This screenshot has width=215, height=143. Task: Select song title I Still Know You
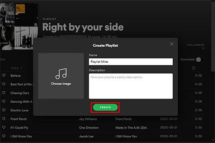click(21, 136)
